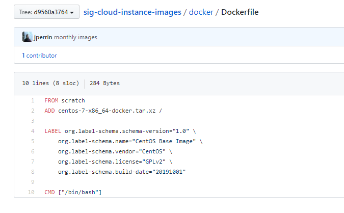The height and width of the screenshot is (213, 344).
Task: Open sig-cloud-instance-images repository link
Action: 133,12
